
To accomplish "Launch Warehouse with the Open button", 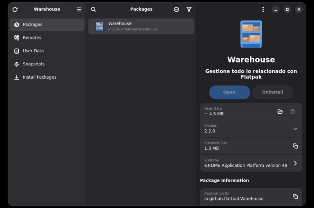I will (x=230, y=92).
